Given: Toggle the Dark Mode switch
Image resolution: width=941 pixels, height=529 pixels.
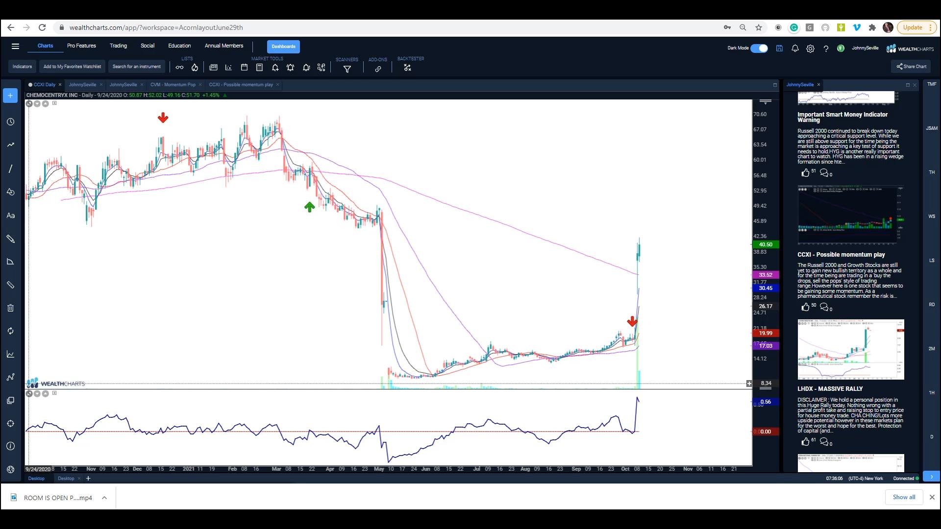Looking at the screenshot, I should point(759,48).
